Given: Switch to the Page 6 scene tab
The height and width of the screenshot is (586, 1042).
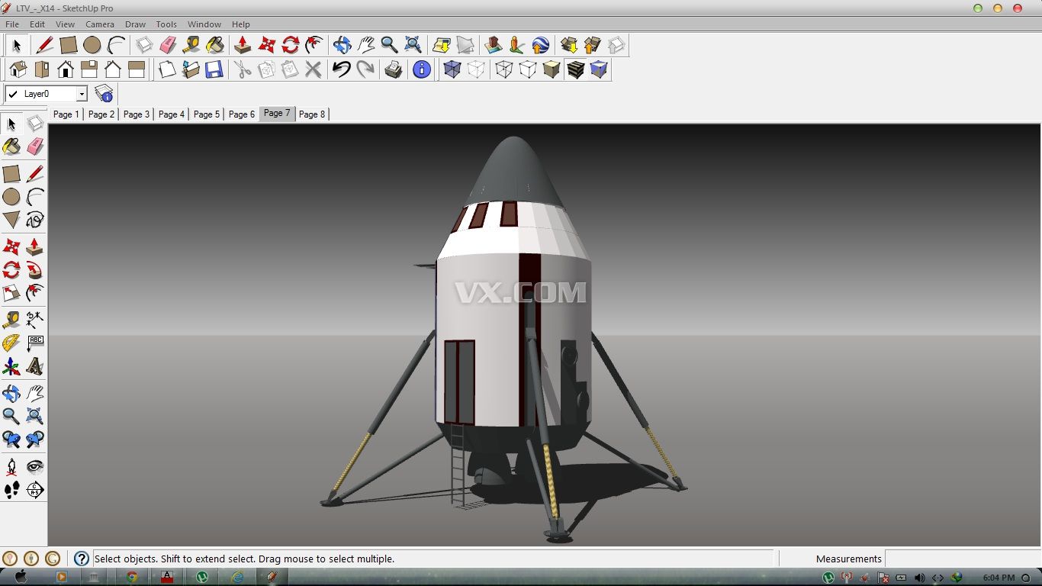Looking at the screenshot, I should coord(242,114).
